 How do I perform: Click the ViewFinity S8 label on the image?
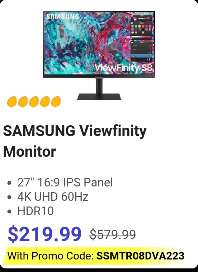click(124, 68)
